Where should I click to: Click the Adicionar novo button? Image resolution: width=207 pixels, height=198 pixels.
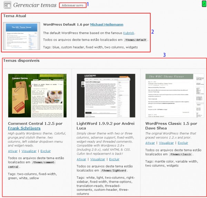pos(72,5)
